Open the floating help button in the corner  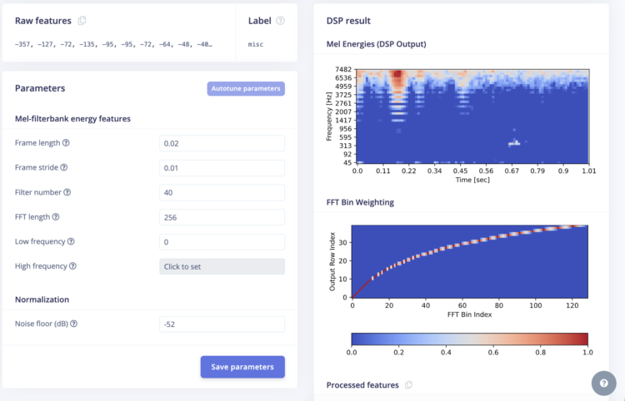[x=603, y=383]
